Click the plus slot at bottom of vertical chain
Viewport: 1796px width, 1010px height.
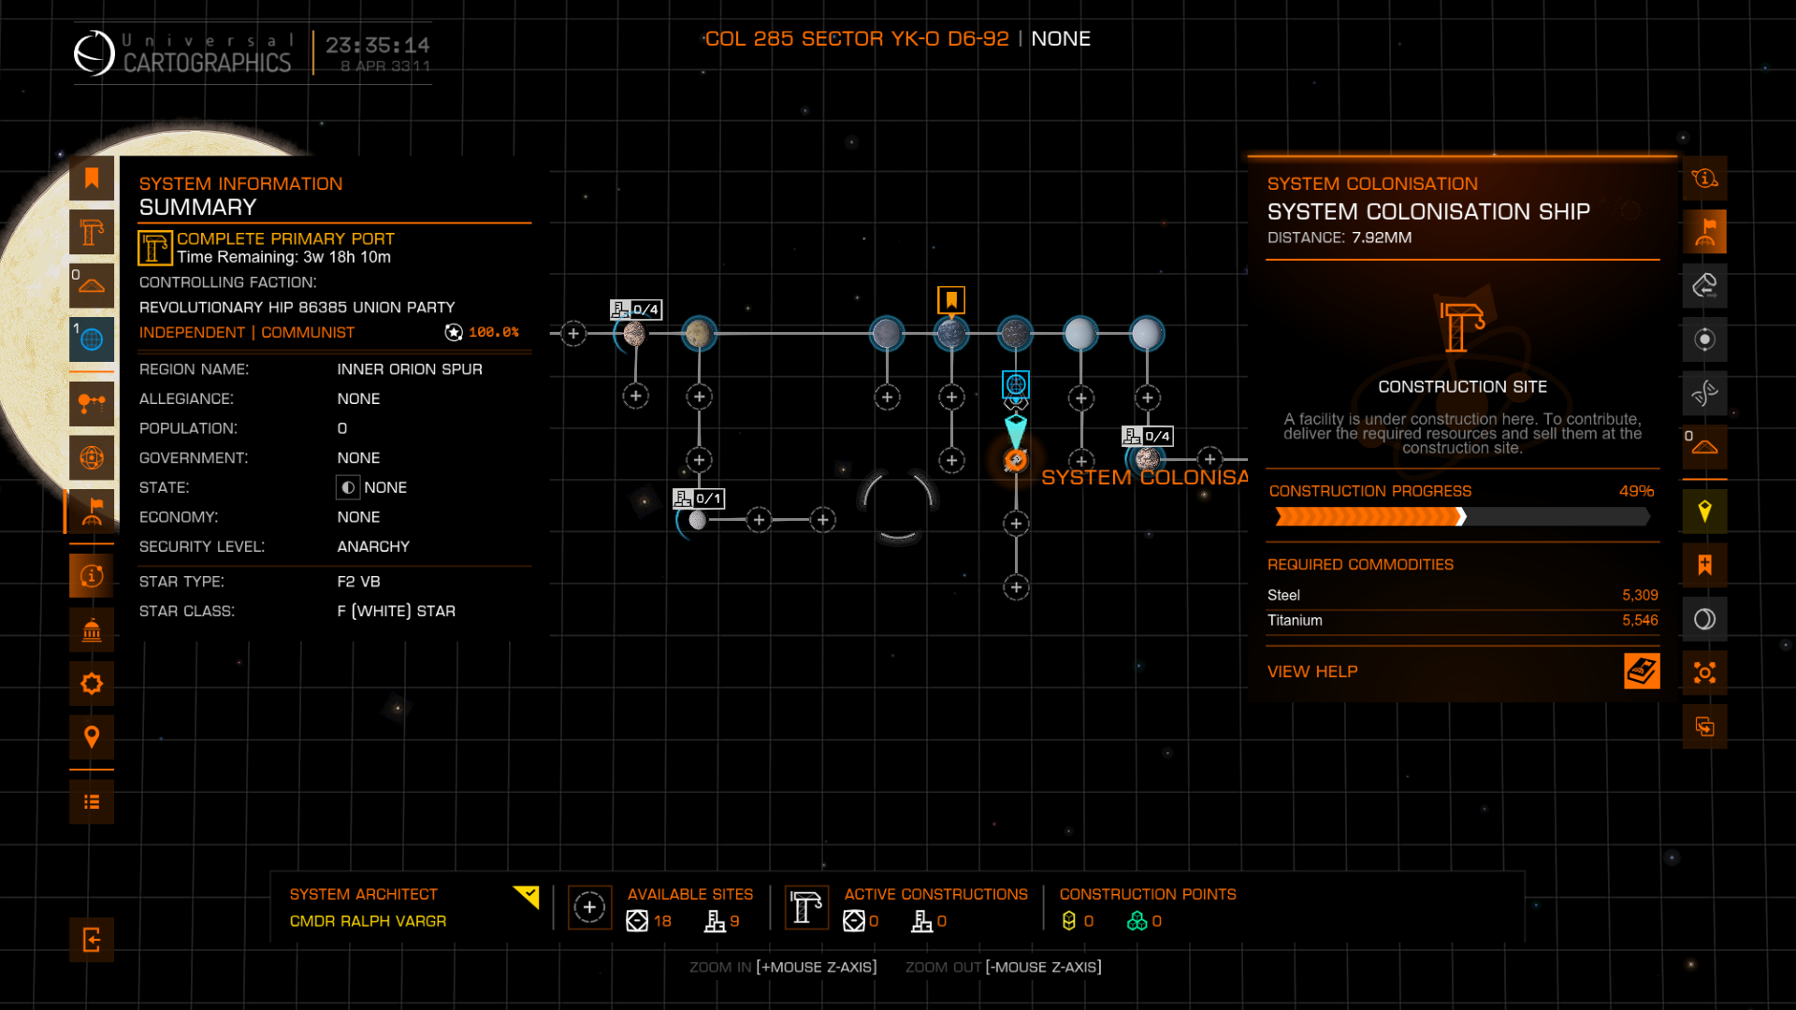coord(1016,587)
